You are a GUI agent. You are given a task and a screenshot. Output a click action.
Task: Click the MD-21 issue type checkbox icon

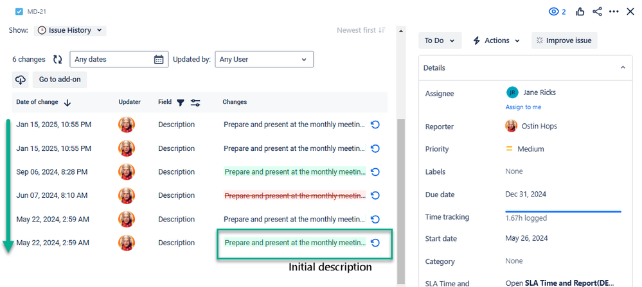[x=19, y=12]
